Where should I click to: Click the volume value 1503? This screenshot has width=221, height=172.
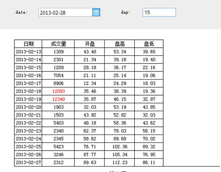(x=59, y=115)
